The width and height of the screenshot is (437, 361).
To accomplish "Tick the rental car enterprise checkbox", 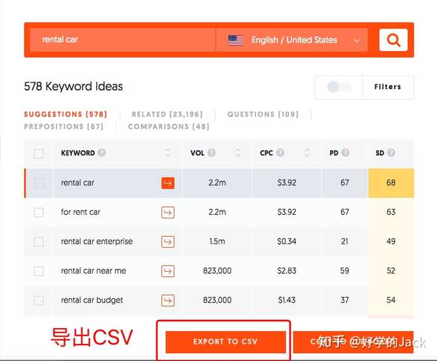I will point(39,241).
